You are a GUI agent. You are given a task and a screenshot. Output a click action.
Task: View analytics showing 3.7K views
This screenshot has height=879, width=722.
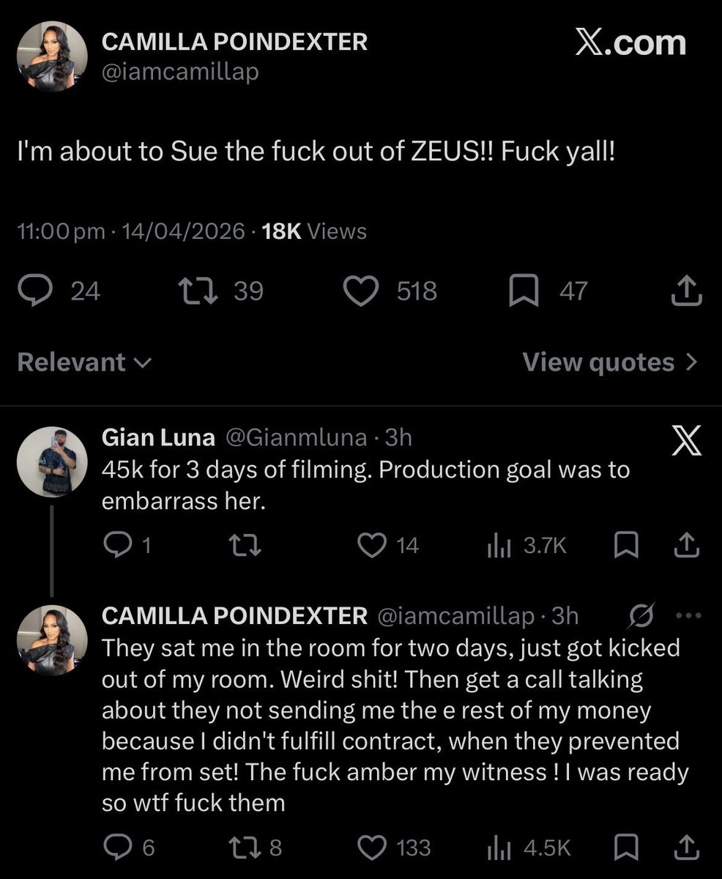click(527, 545)
